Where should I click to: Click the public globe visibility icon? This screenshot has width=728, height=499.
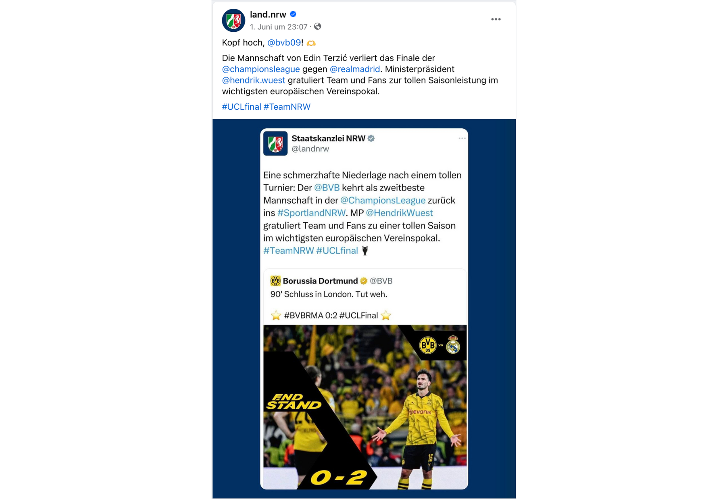[318, 26]
